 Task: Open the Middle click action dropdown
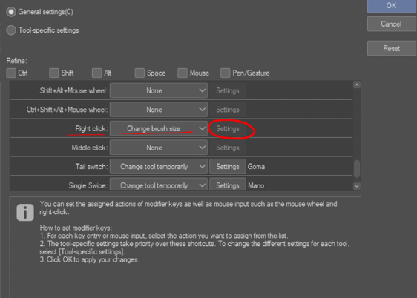click(x=159, y=148)
